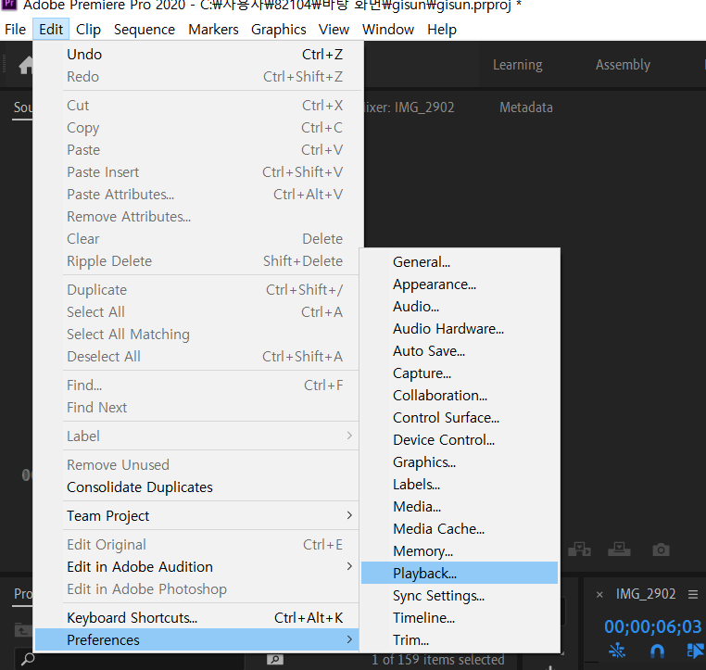
Task: Open the Help menu
Action: 442,30
